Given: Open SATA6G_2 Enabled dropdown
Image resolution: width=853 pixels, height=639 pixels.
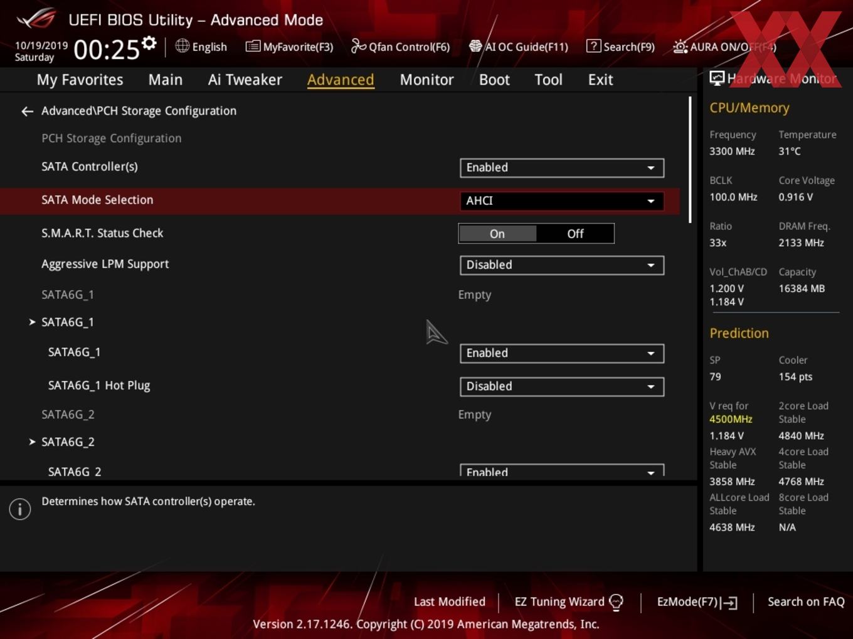Looking at the screenshot, I should point(561,470).
